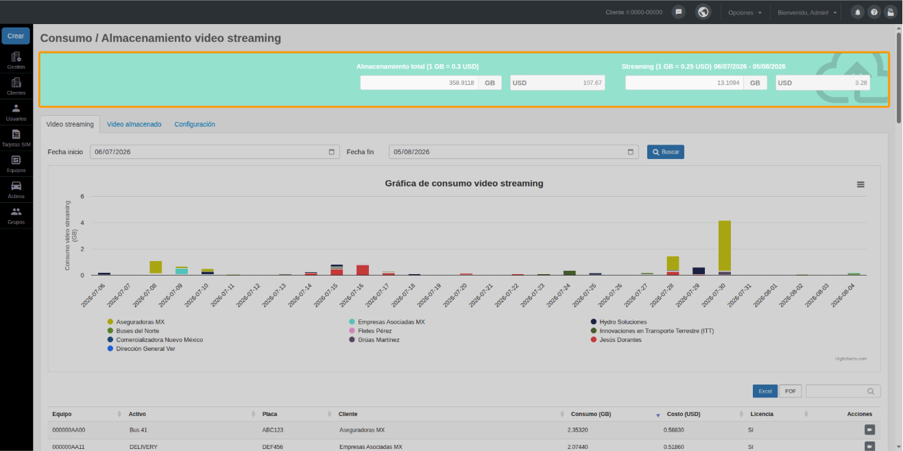Open the Configuración tab
Image resolution: width=903 pixels, height=451 pixels.
pos(195,124)
